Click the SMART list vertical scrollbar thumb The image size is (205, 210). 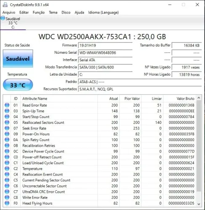pos(199,146)
